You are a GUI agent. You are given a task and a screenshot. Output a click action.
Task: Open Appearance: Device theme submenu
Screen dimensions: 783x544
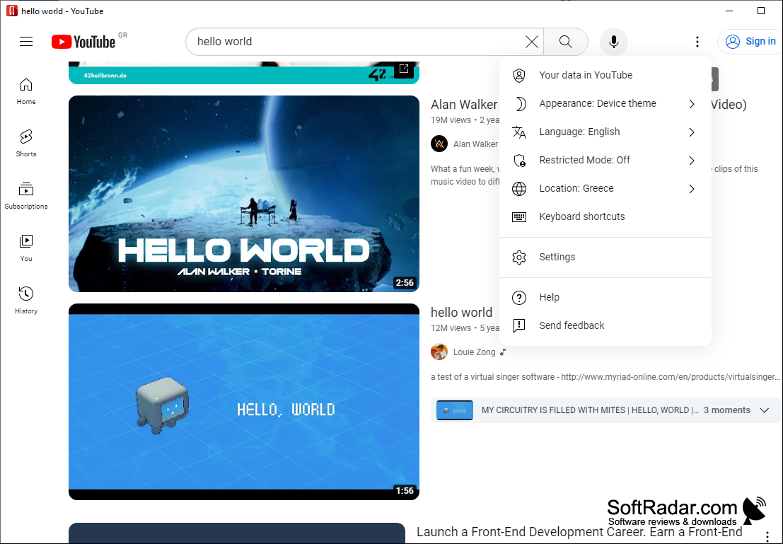605,103
